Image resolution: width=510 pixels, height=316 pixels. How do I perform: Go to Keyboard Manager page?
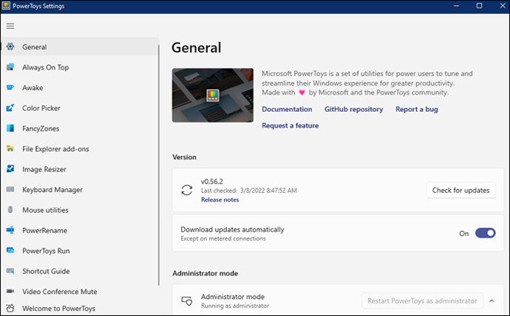point(80,190)
